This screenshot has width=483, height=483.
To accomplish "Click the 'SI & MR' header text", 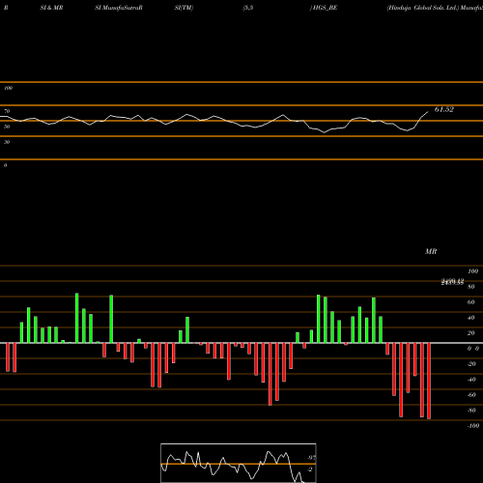I will pyautogui.click(x=51, y=8).
